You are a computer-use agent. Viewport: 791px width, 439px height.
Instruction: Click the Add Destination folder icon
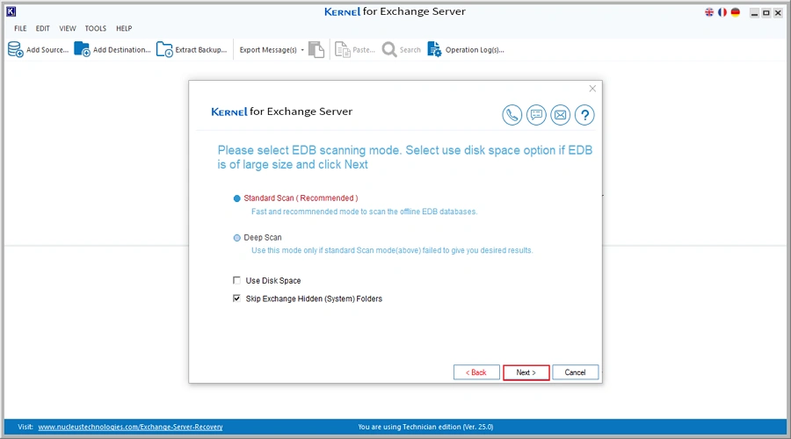(x=82, y=49)
